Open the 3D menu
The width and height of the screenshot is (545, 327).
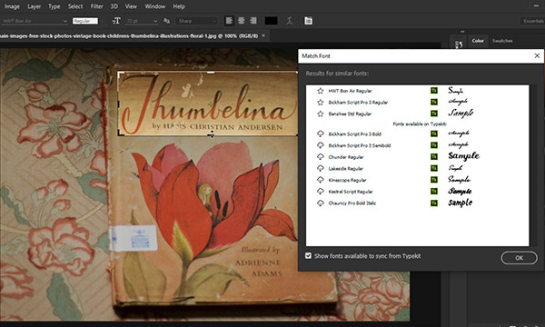114,6
